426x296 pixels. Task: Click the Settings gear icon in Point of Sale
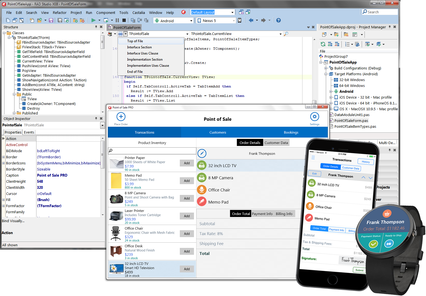[x=314, y=117]
